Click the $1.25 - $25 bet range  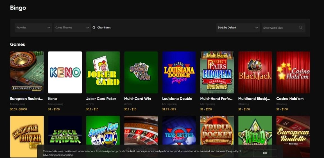pyautogui.click(x=169, y=109)
